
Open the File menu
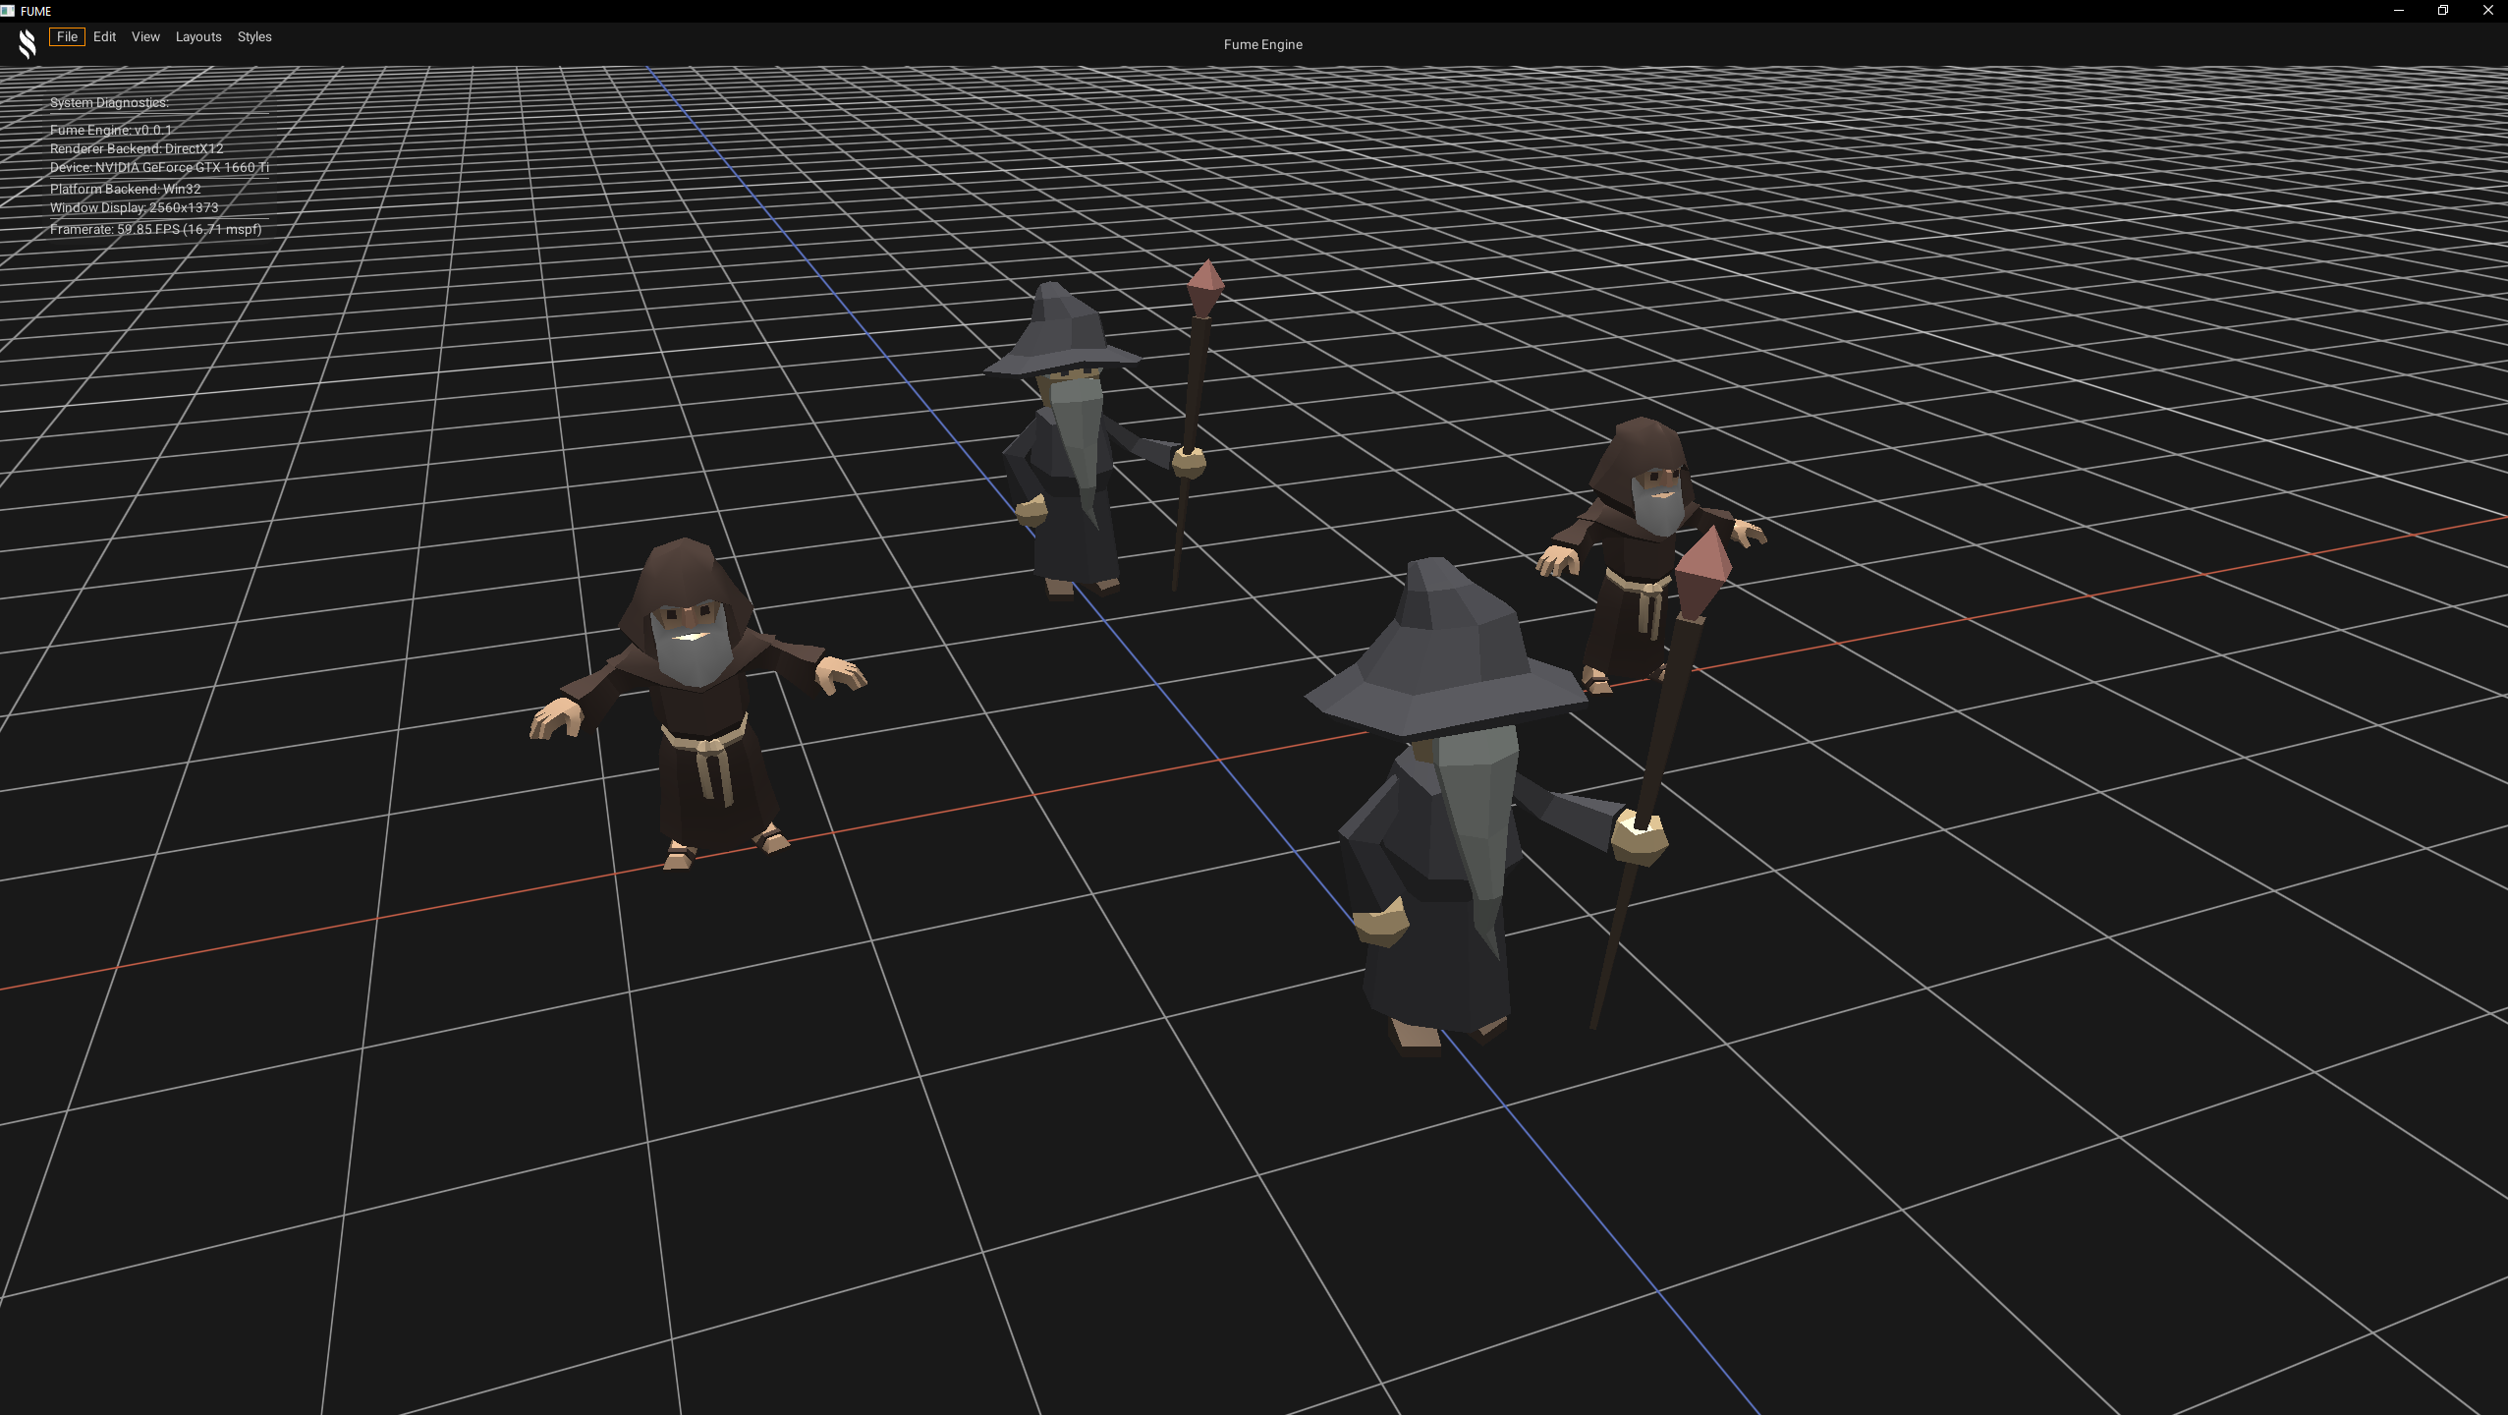pyautogui.click(x=67, y=36)
